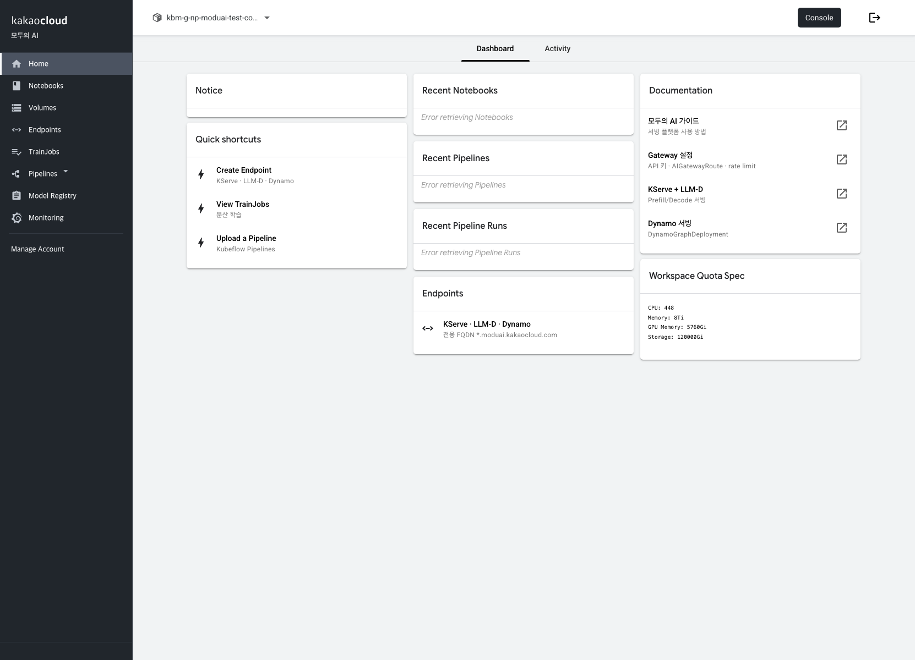Open the namespace selector dropdown arrow
Viewport: 915px width, 660px height.
click(267, 18)
